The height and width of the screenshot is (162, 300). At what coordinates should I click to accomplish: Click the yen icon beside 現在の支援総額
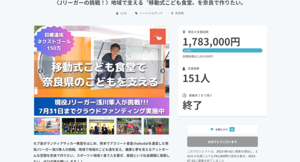(x=184, y=32)
